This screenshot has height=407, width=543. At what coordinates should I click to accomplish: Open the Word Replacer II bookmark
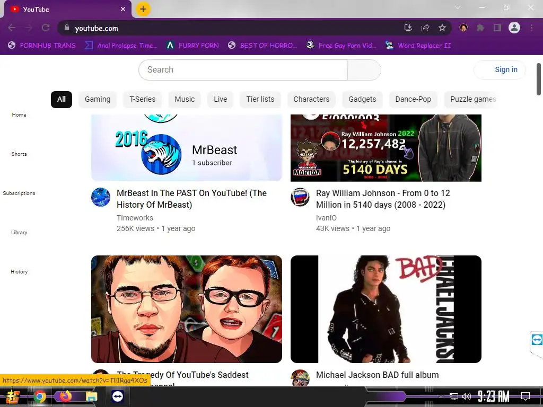[x=418, y=46]
